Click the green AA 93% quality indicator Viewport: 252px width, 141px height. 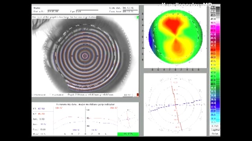pos(128,134)
